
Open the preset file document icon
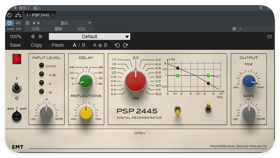[x=27, y=23]
